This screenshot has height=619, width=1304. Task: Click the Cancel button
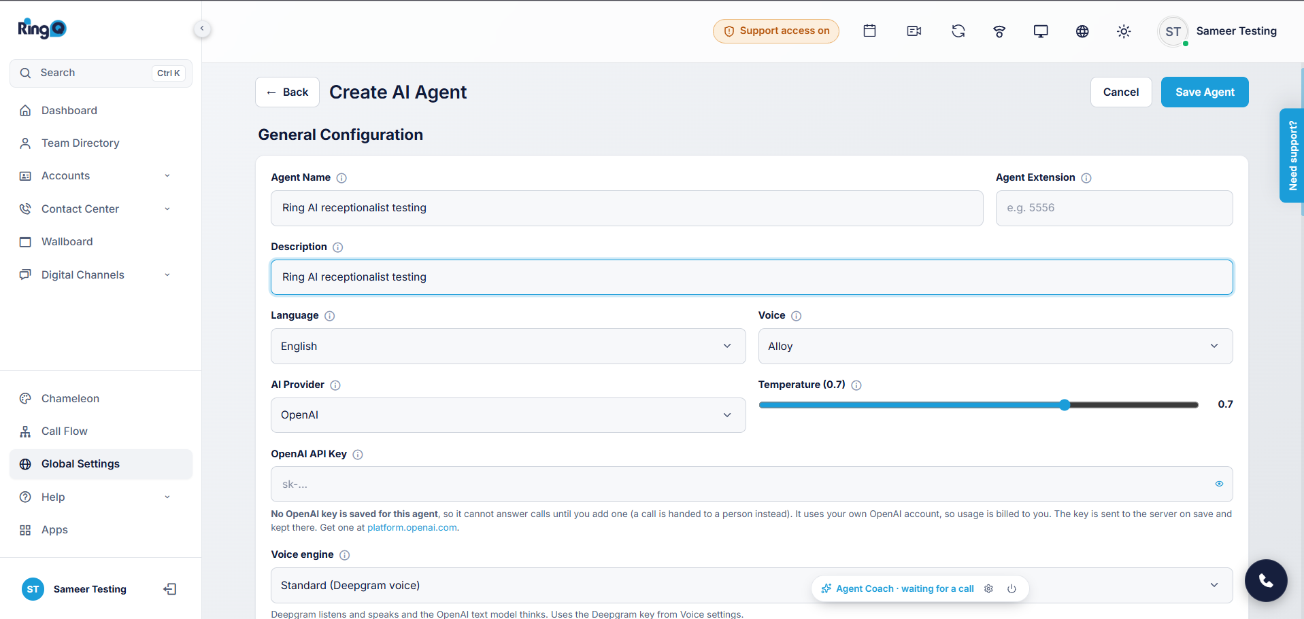click(x=1121, y=92)
